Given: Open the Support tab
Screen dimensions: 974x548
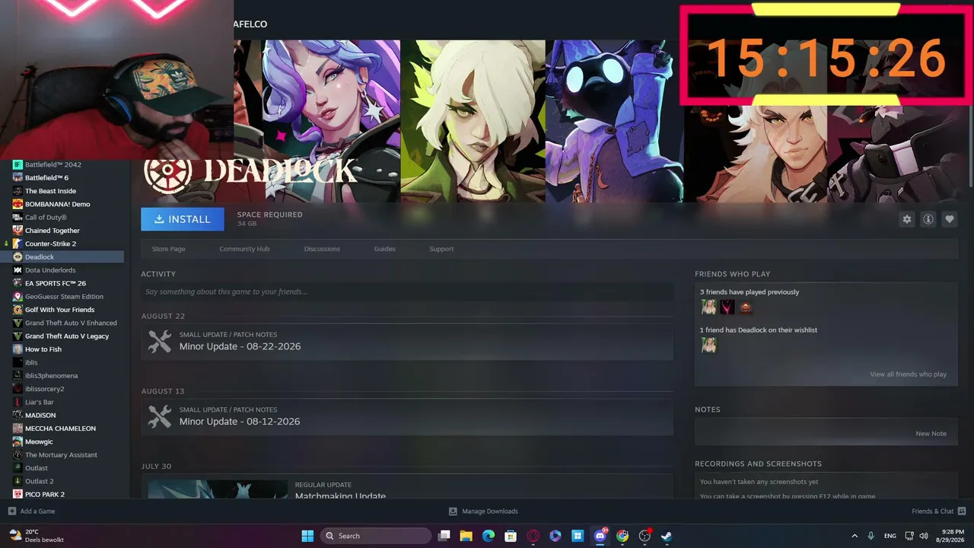Looking at the screenshot, I should [441, 249].
